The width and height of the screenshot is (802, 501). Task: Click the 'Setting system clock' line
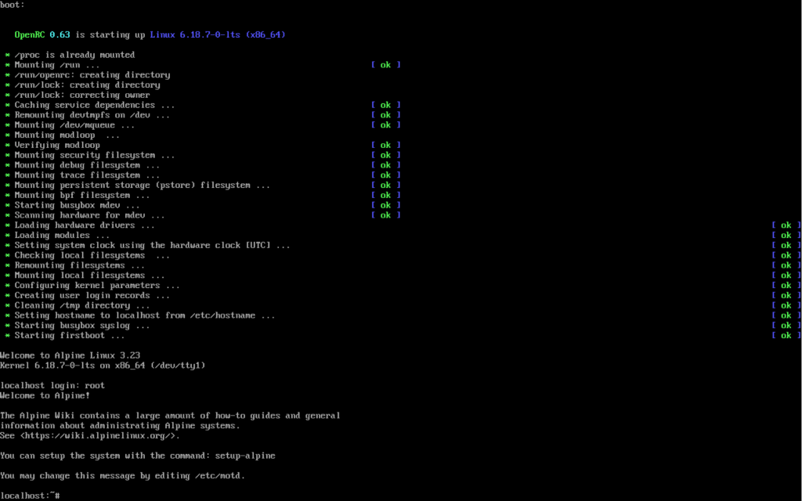[152, 246]
